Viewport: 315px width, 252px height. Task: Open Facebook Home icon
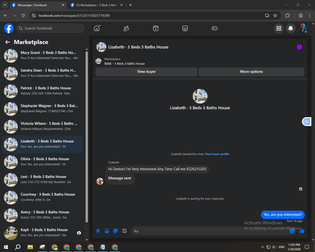[x=97, y=28]
